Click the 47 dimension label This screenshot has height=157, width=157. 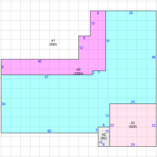pos(46,77)
